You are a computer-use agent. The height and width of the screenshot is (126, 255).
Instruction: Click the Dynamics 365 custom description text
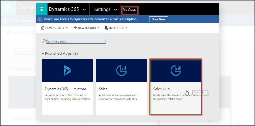coord(67,97)
